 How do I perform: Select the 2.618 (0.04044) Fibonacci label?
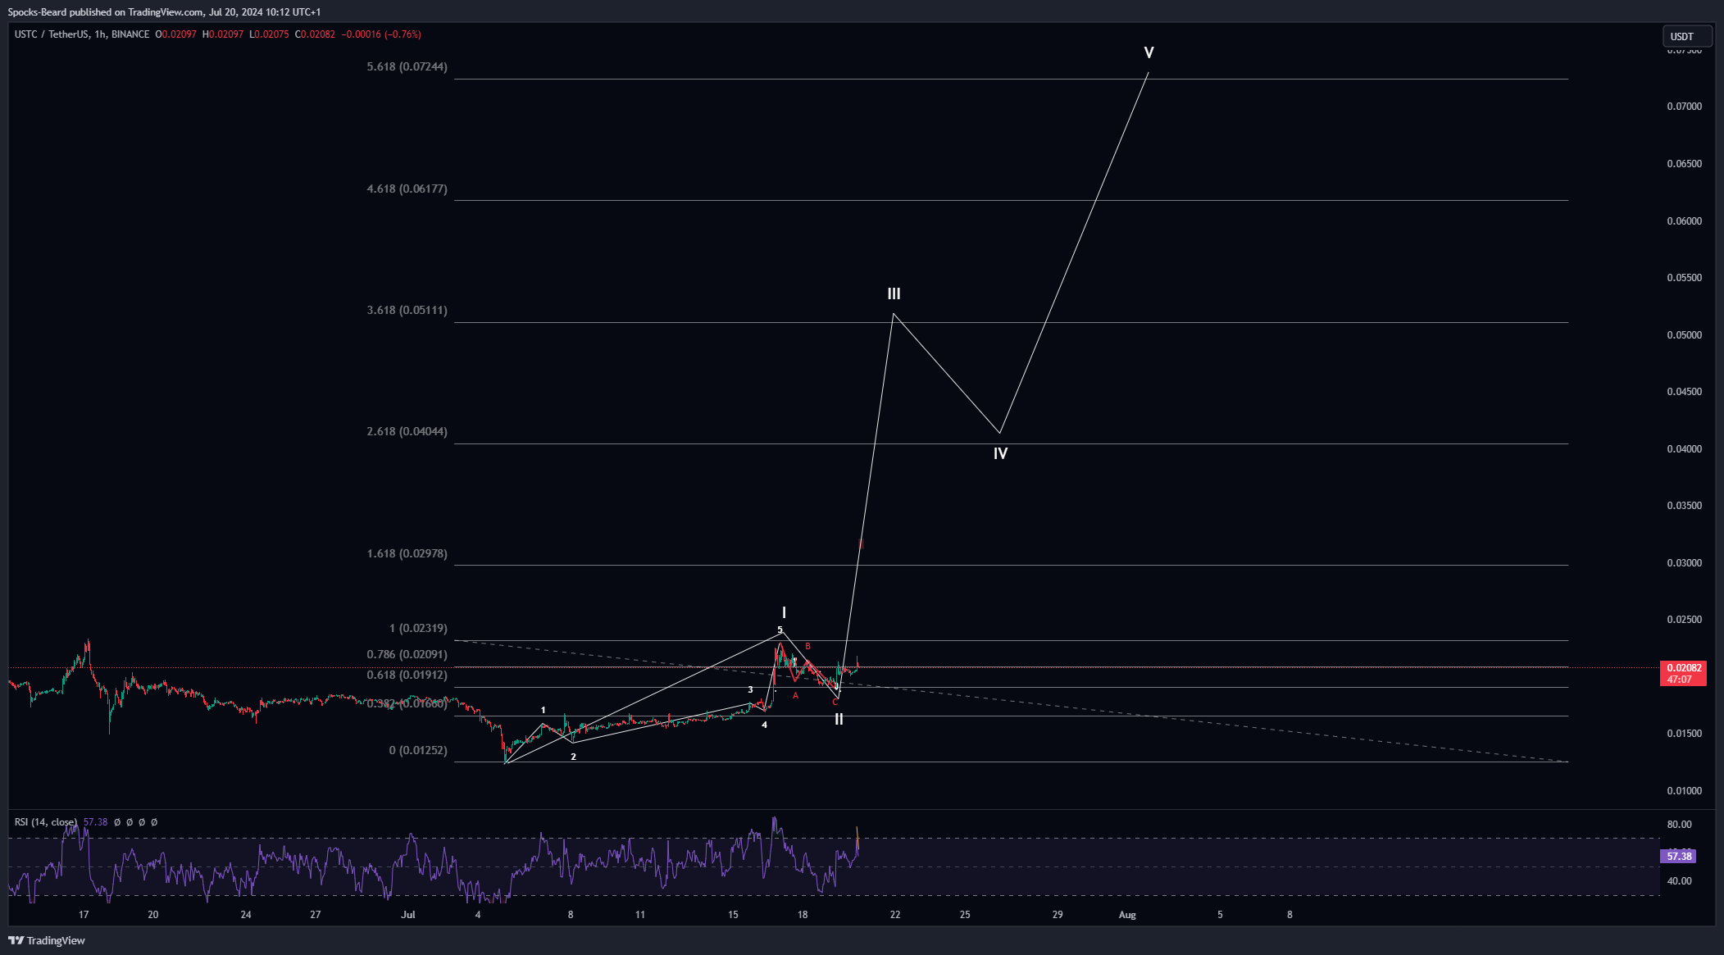pyautogui.click(x=407, y=431)
